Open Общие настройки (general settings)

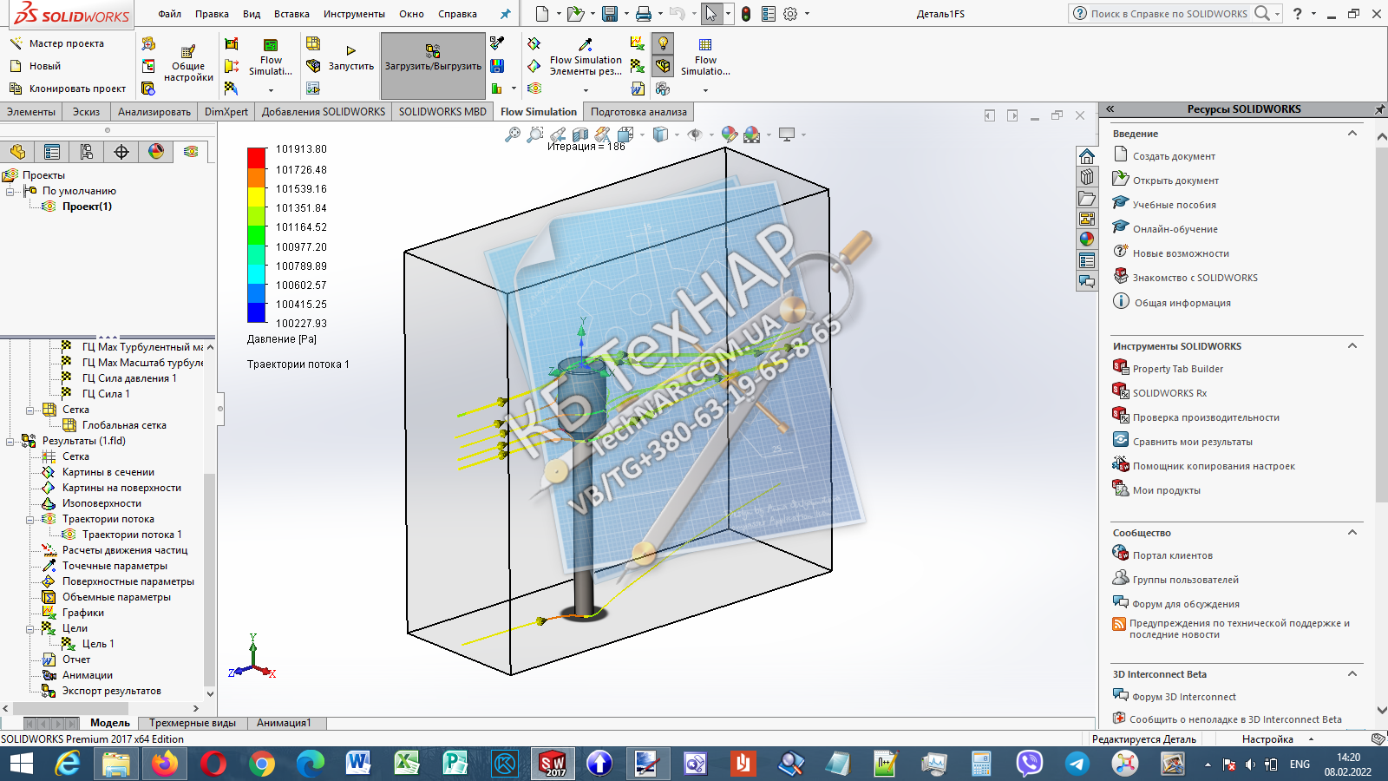point(188,64)
